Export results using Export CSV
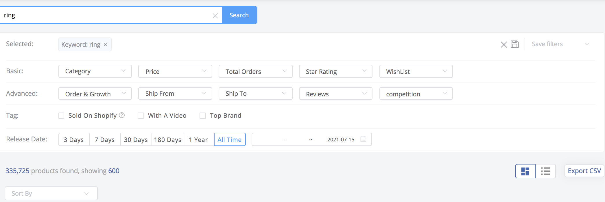 [584, 171]
